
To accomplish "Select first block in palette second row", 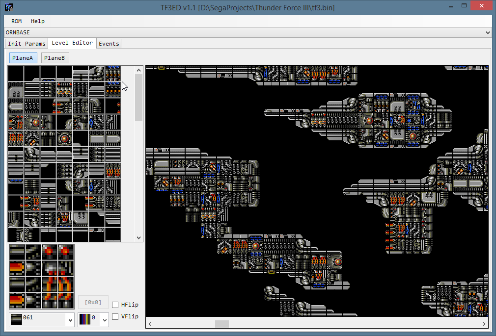I will coord(16,90).
